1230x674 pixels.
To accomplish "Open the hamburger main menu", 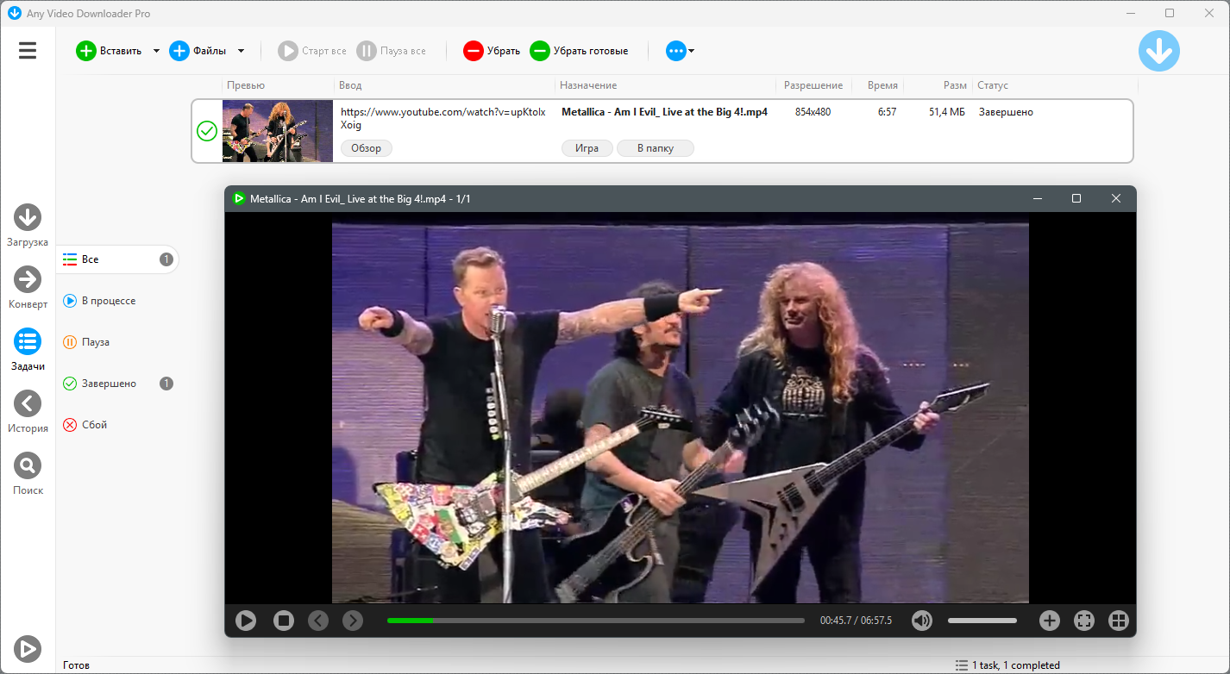I will [x=28, y=51].
